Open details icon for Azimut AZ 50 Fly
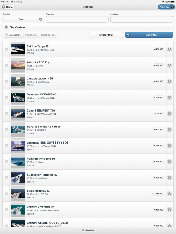The height and width of the screenshot is (234, 176). tap(169, 65)
